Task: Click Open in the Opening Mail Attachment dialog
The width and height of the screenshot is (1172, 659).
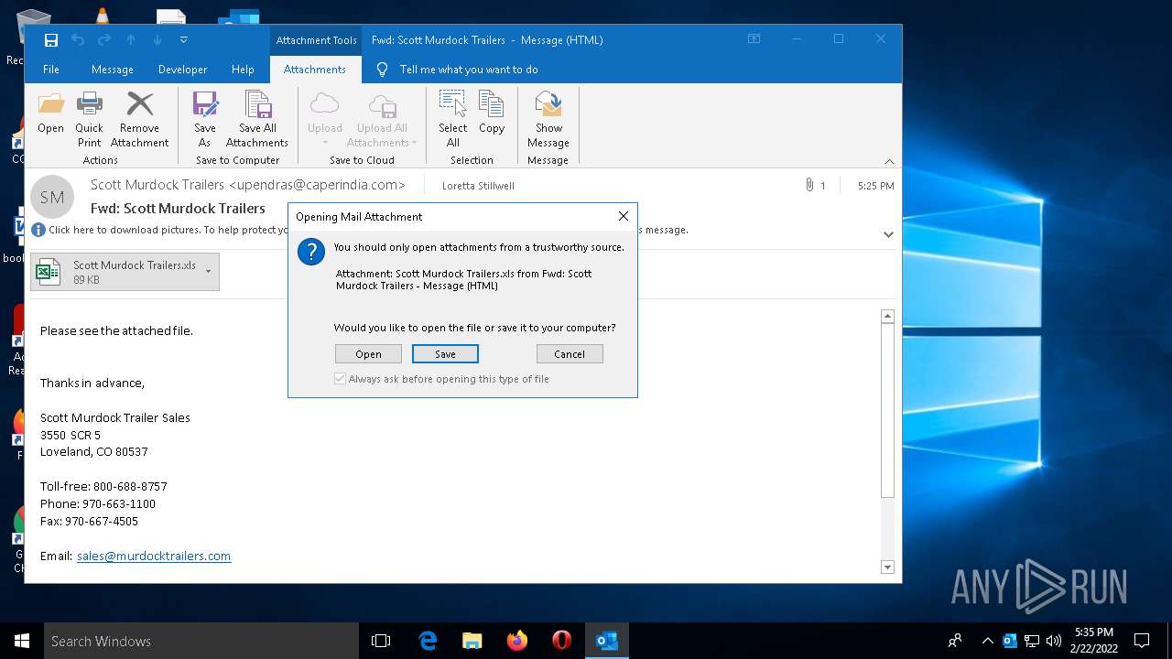Action: pos(368,354)
